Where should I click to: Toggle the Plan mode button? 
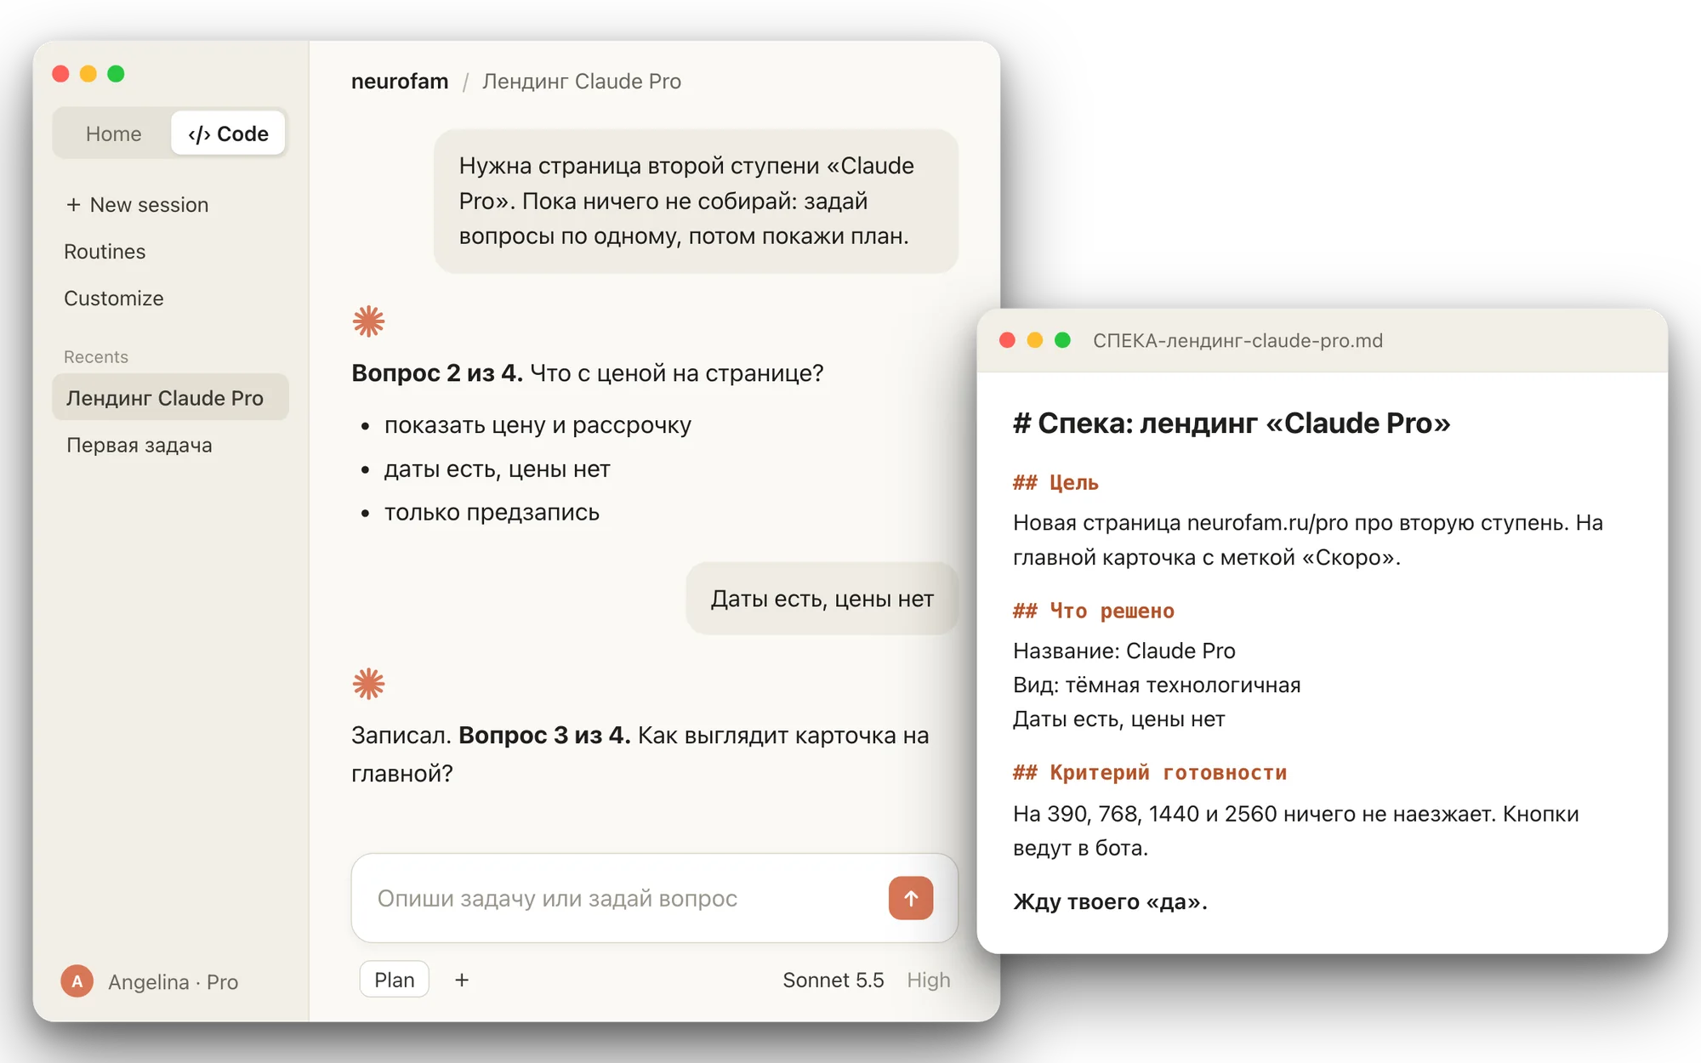point(395,980)
